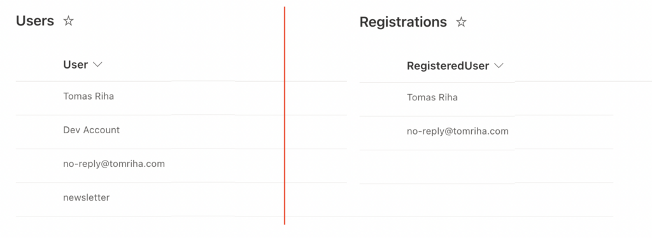Viewport: 652px width, 238px height.
Task: Click the red vertical divider line
Action: click(x=285, y=116)
